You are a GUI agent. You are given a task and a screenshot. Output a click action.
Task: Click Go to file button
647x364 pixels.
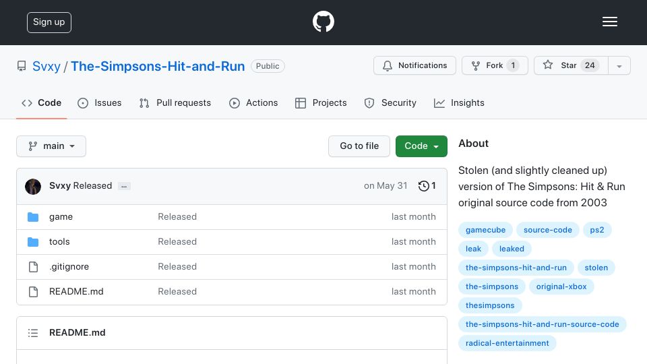pos(359,146)
